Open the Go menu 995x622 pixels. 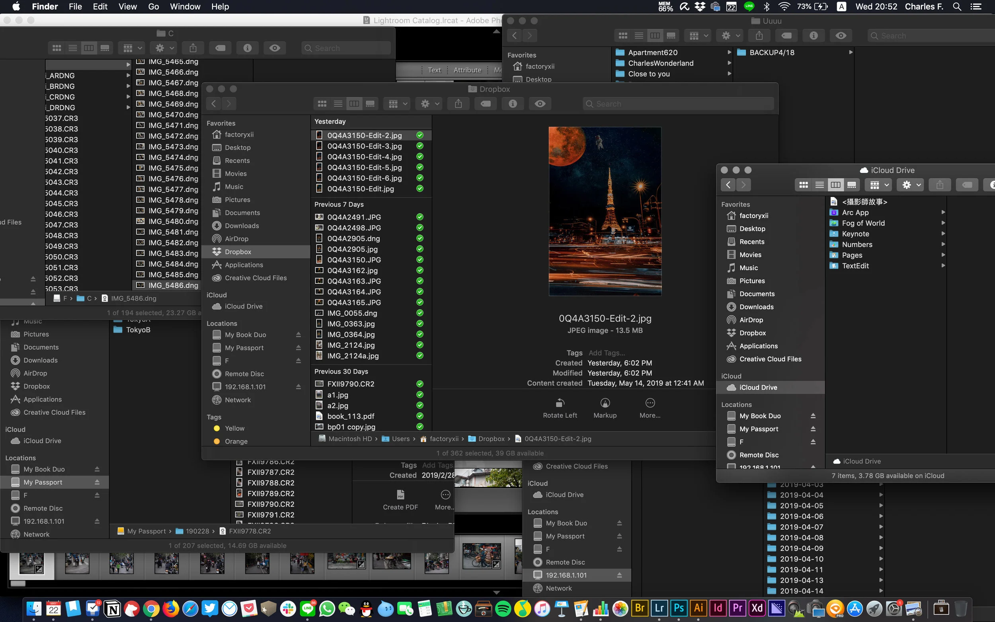[153, 7]
